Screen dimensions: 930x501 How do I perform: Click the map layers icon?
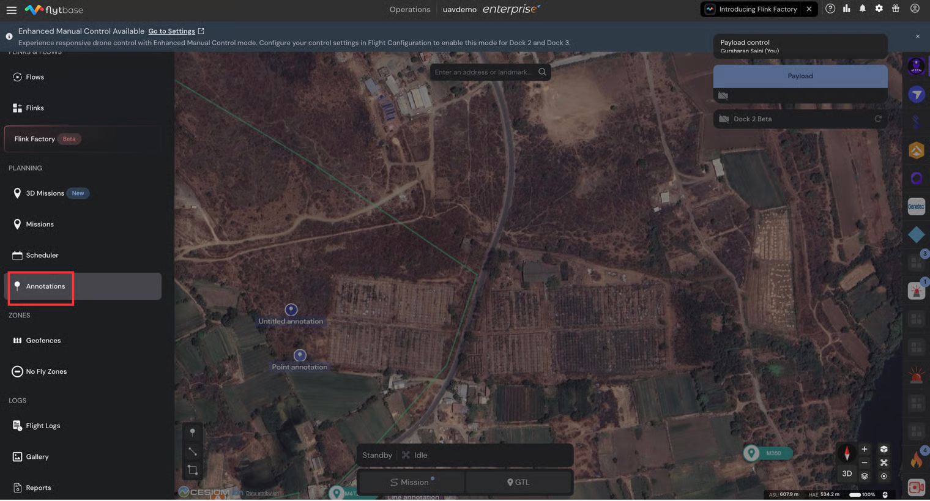tap(865, 476)
